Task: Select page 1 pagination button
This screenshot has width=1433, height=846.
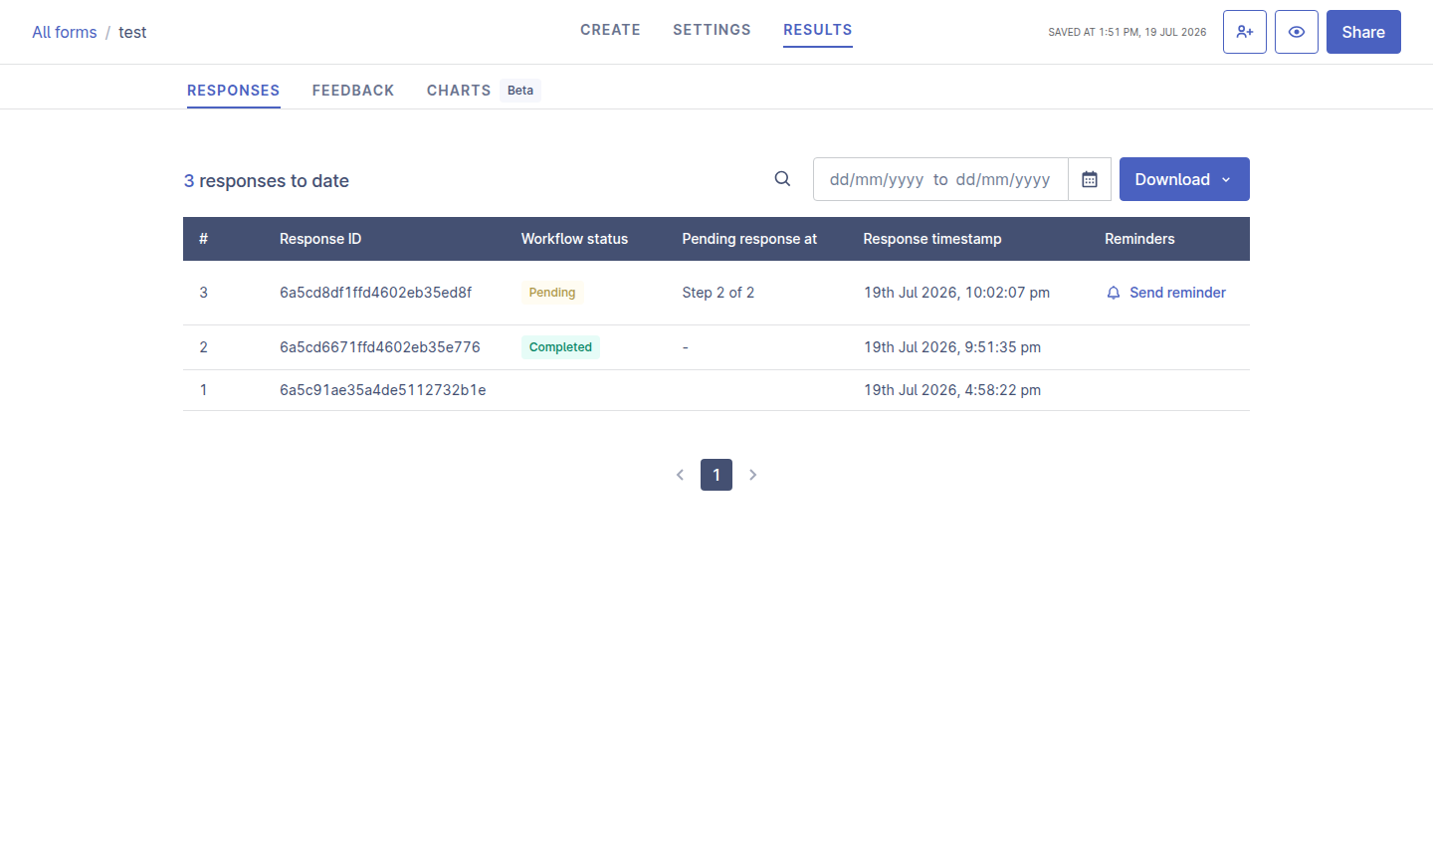Action: tap(716, 475)
